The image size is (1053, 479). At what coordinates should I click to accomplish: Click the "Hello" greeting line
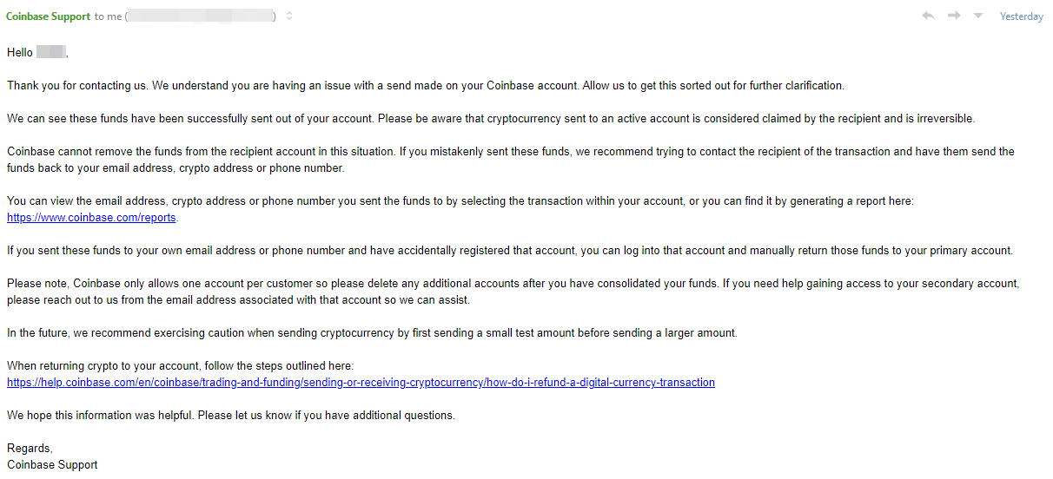point(37,53)
